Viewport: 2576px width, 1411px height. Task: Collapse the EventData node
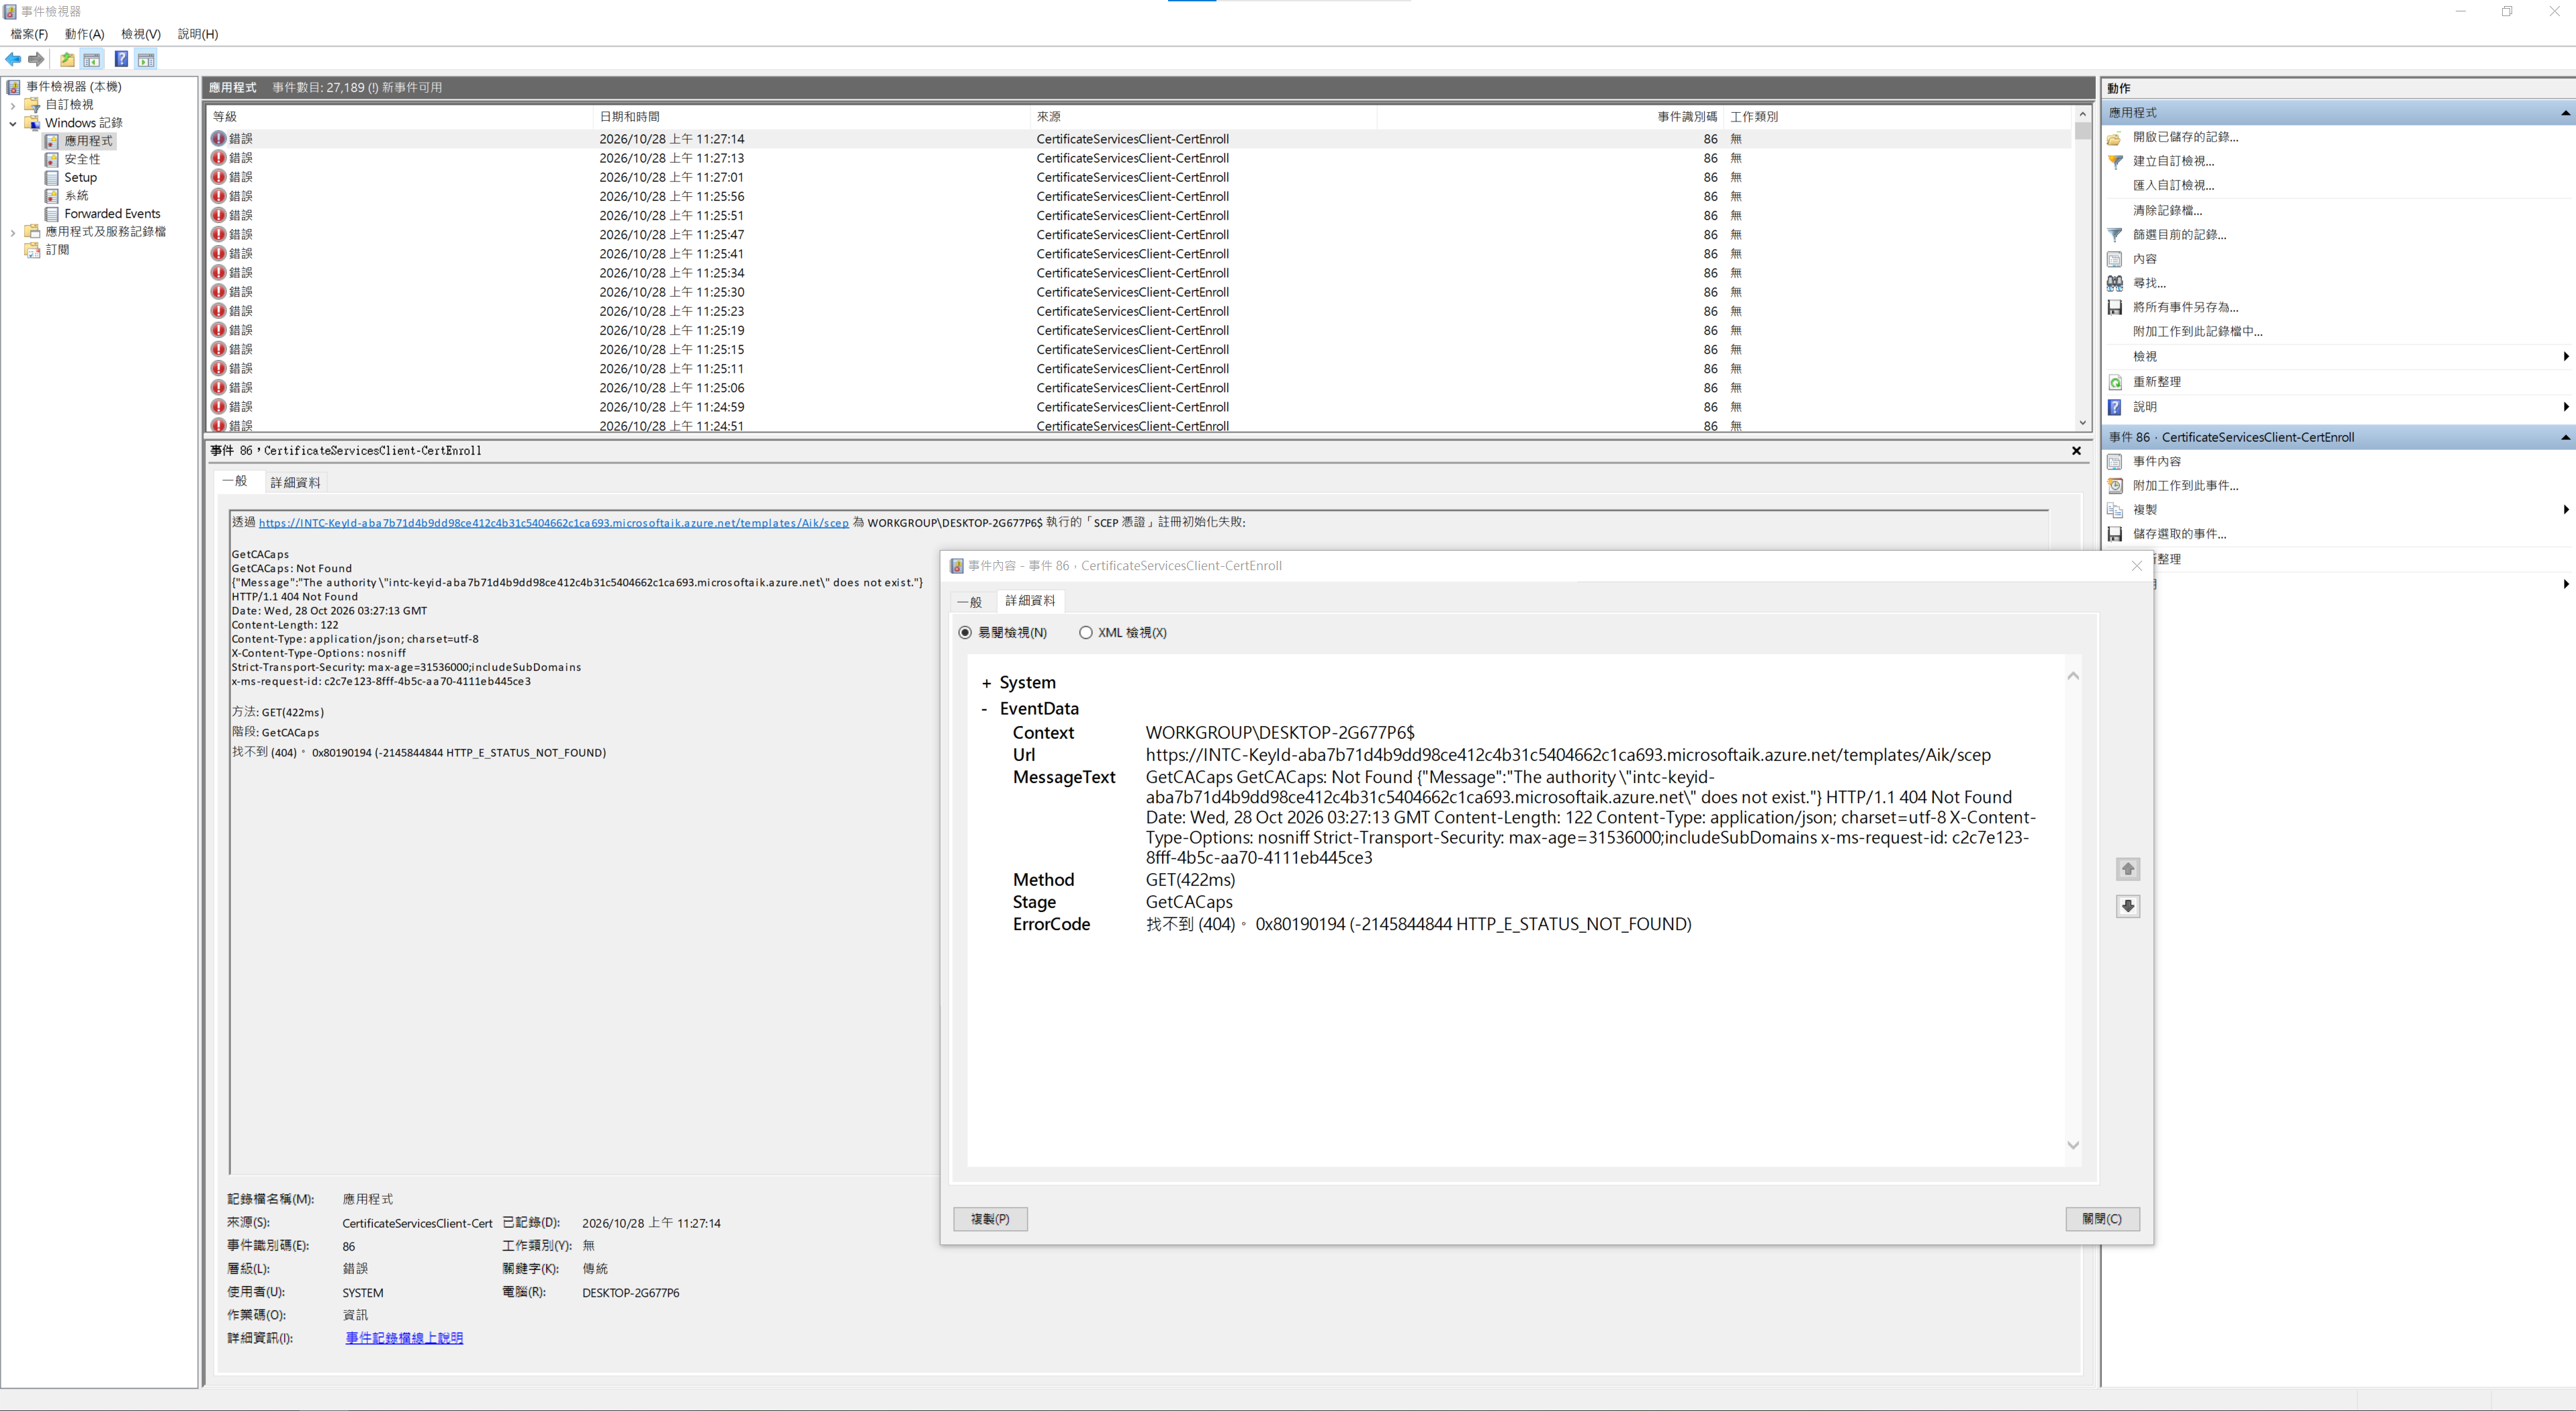(985, 709)
